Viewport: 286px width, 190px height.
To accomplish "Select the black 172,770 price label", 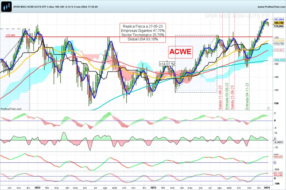I will coord(279,44).
